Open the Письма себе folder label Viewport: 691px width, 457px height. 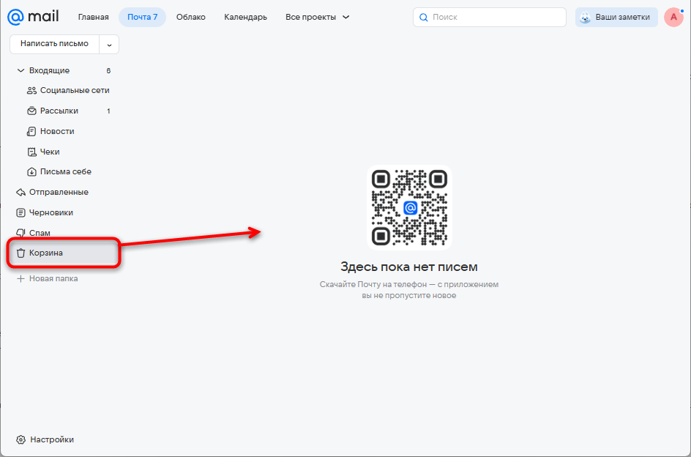click(x=66, y=171)
